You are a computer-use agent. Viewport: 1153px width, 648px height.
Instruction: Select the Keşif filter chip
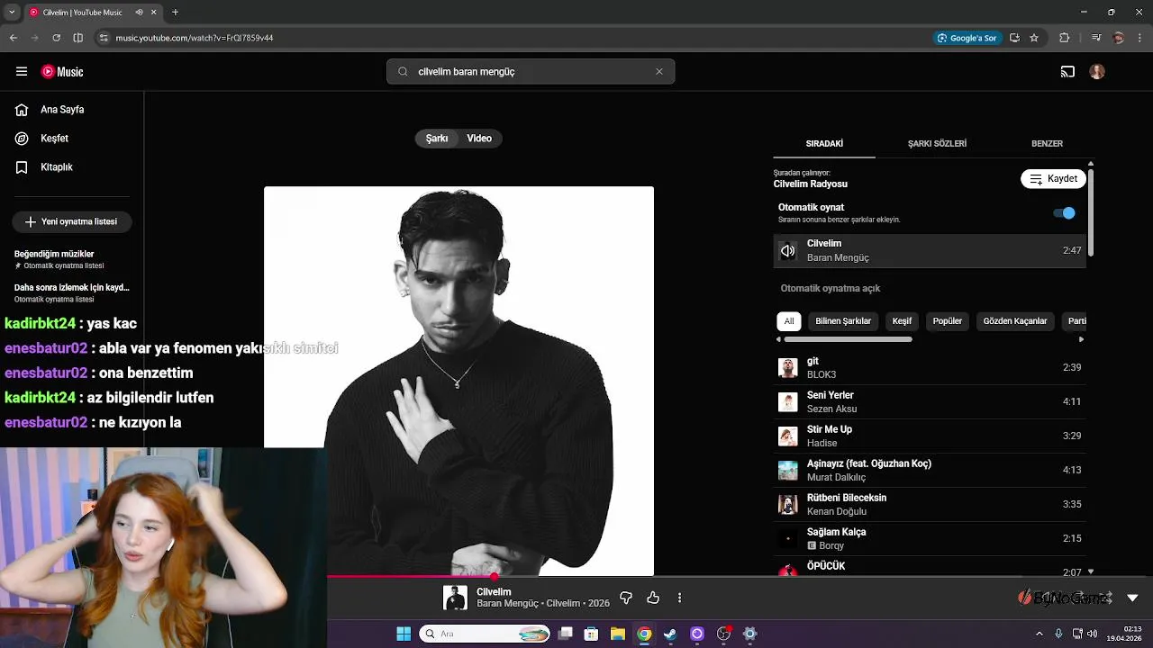click(902, 321)
